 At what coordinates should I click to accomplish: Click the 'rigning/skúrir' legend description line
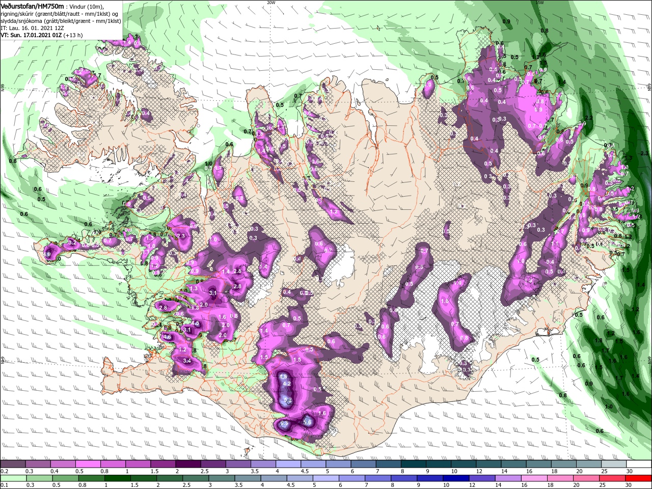point(59,13)
